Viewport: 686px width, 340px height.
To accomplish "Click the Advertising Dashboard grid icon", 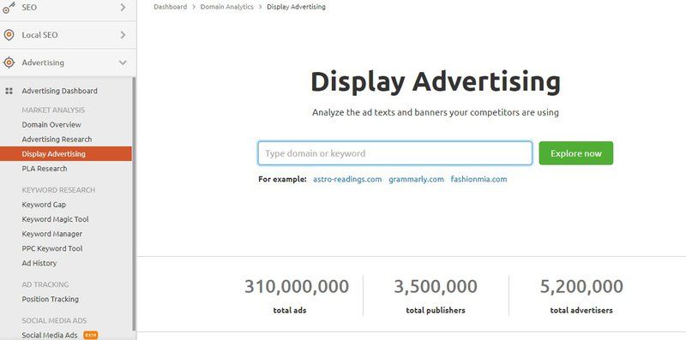I will 9,91.
